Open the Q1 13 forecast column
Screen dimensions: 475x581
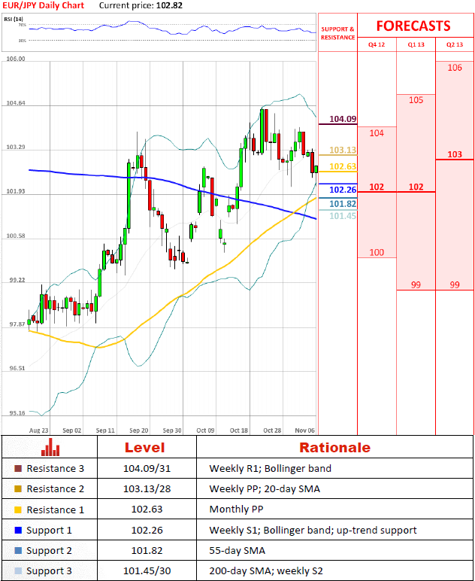pos(416,44)
